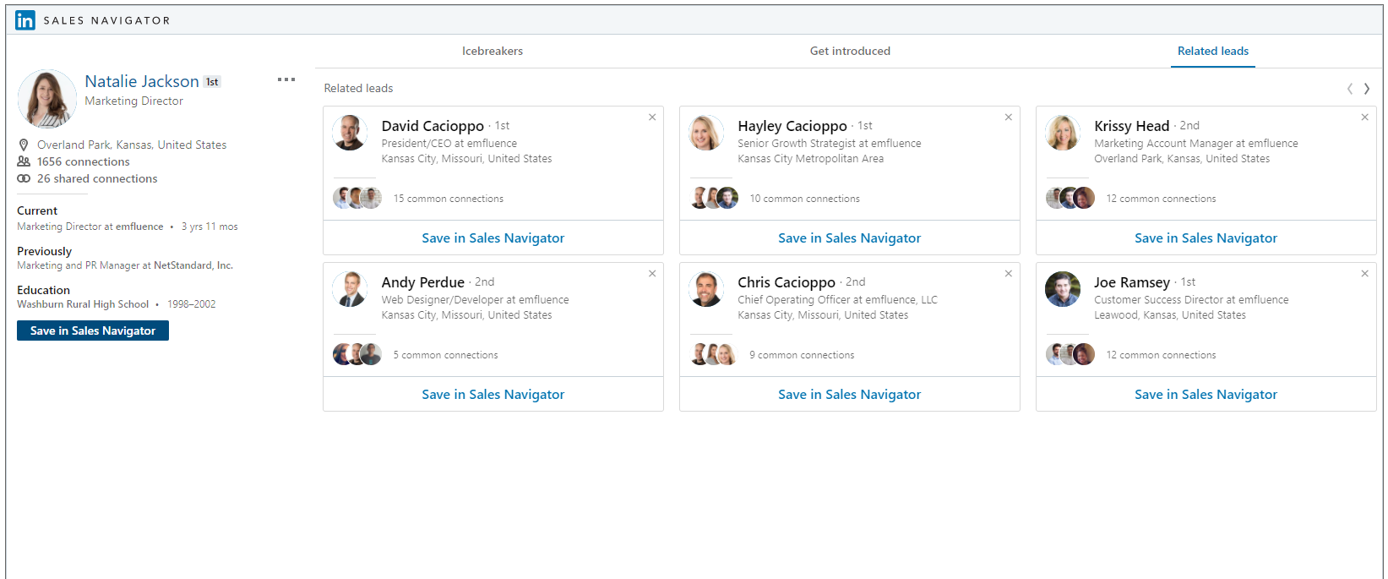Click 'Customer Success Director at emfluence' text

tap(1191, 300)
